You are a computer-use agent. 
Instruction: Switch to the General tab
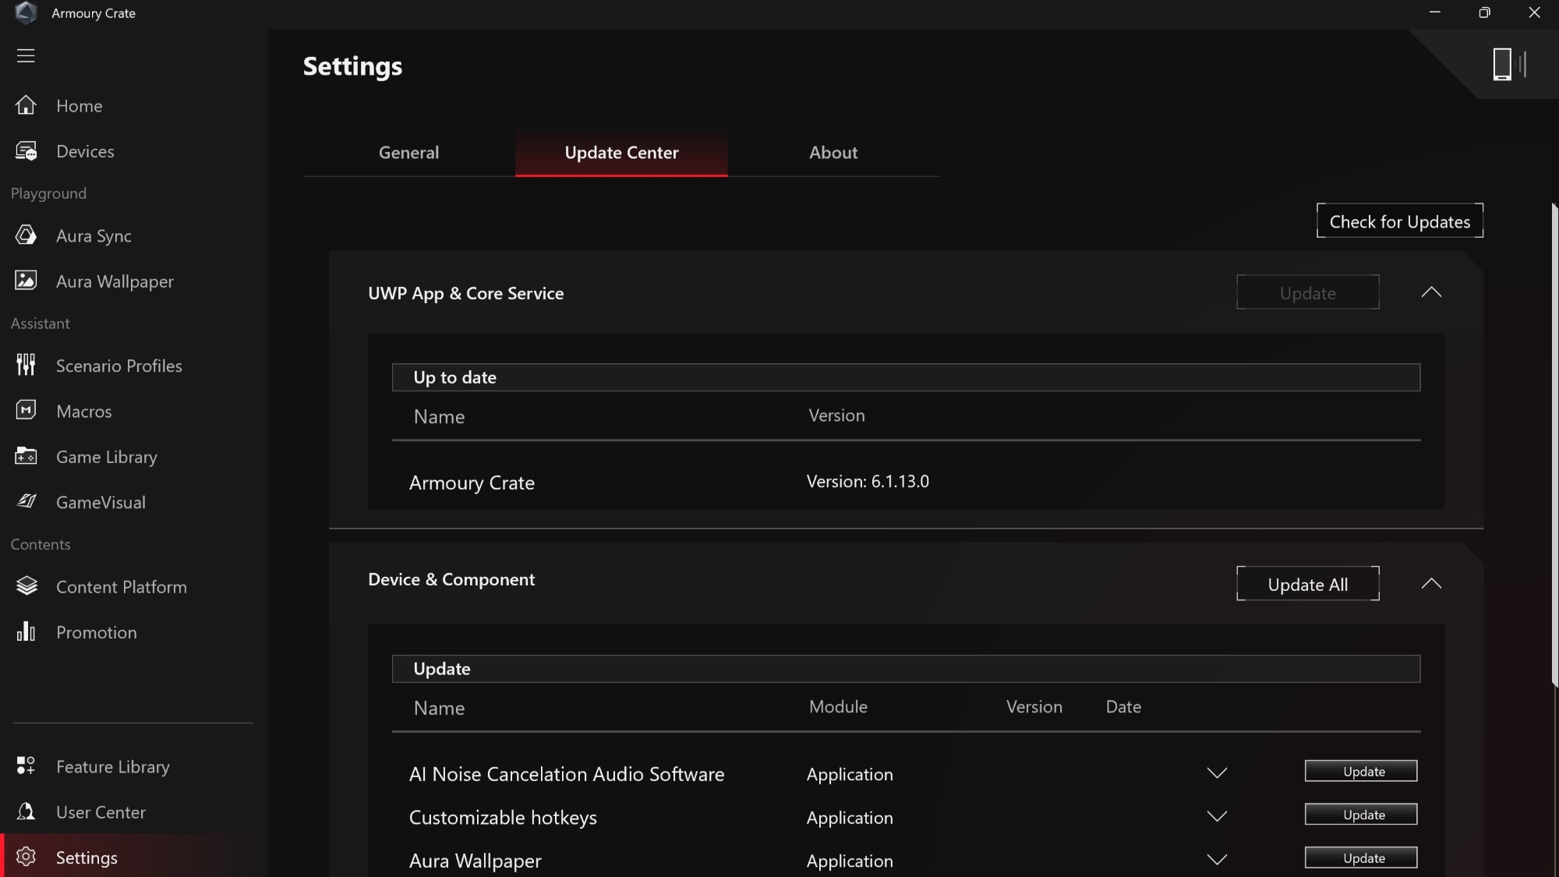[408, 153]
